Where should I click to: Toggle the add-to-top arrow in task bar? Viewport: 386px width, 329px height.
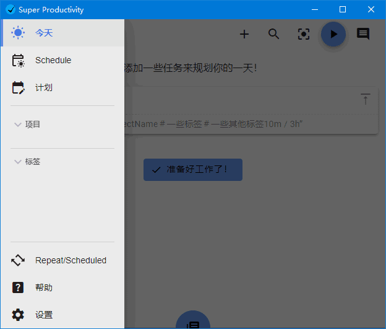point(365,99)
